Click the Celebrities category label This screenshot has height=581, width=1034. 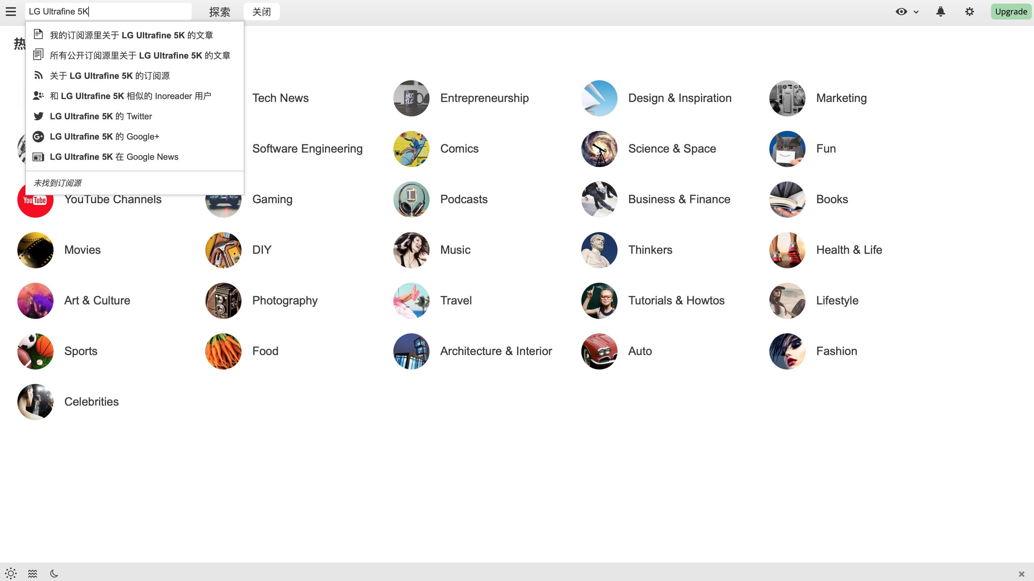[91, 402]
